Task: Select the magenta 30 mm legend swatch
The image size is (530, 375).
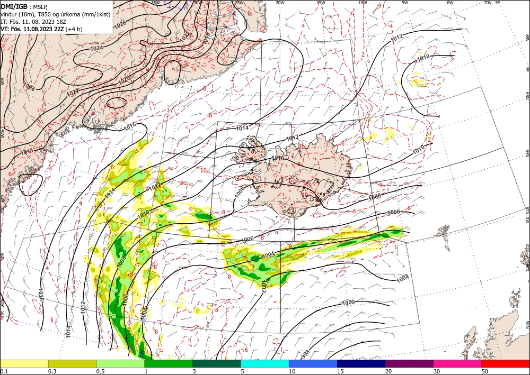Action: [458, 363]
